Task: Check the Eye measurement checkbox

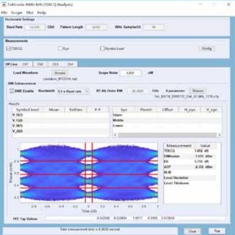Action: click(60, 49)
